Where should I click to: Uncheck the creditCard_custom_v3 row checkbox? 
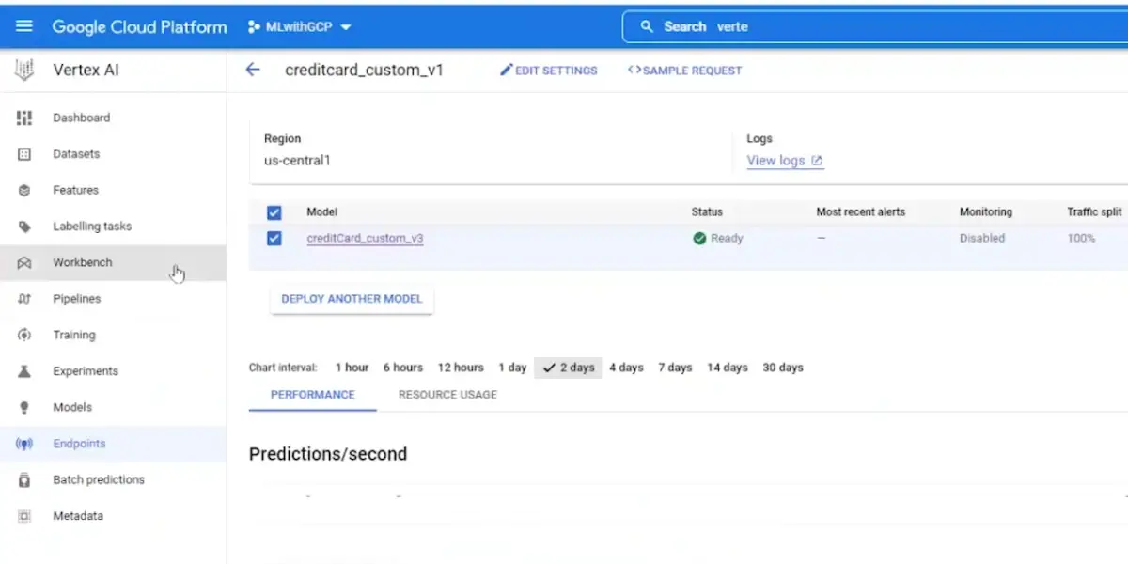(x=274, y=239)
